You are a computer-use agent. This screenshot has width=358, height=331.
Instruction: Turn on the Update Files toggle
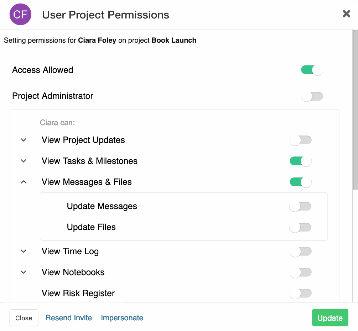tap(300, 227)
